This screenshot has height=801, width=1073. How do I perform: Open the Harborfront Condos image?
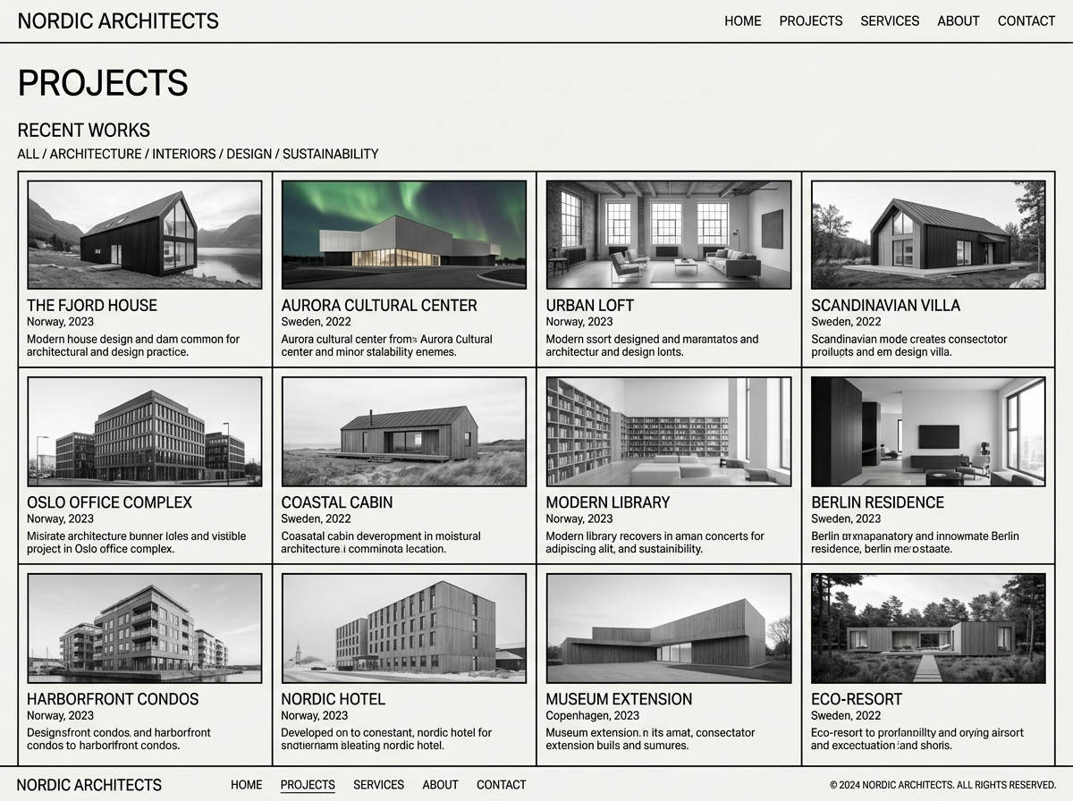tap(145, 628)
